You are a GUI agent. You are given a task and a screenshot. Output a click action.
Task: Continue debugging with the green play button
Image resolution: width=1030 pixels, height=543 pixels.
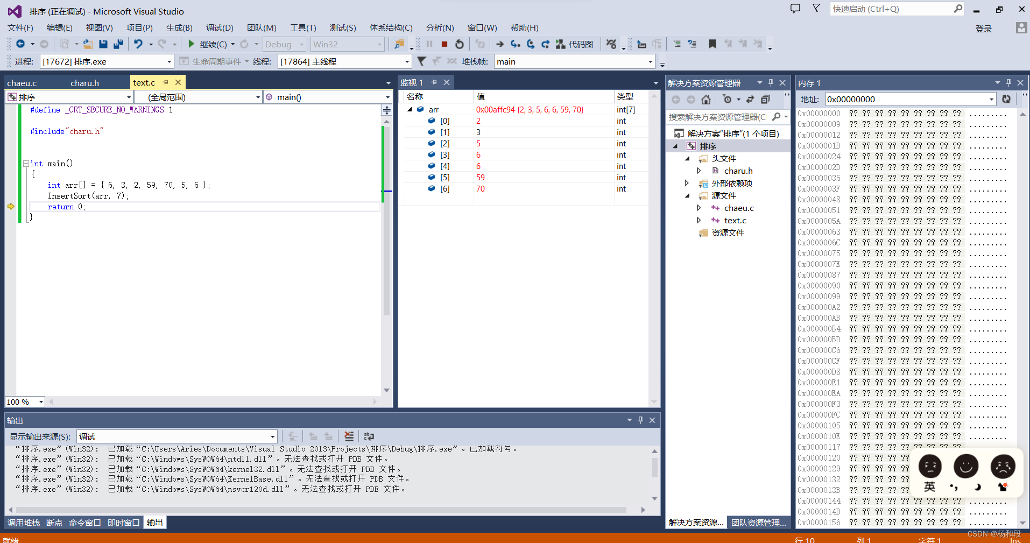(x=191, y=44)
